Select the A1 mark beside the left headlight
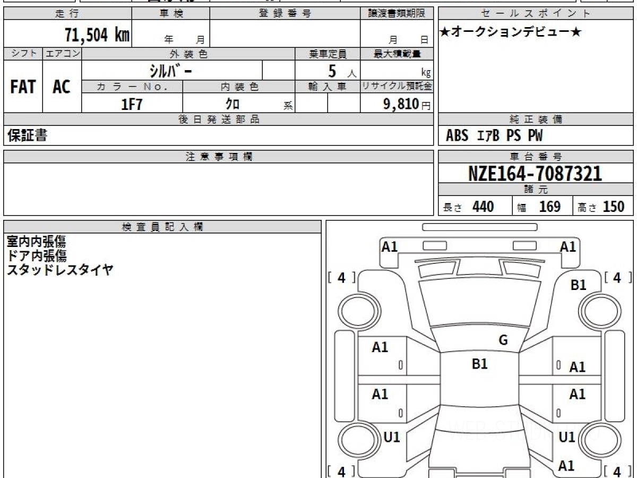The height and width of the screenshot is (478, 637). point(390,246)
